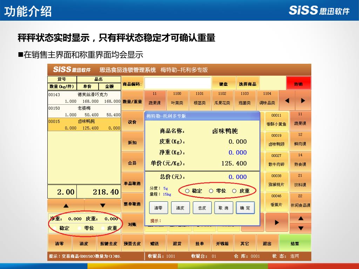Click bottom-left 清零 button
The width and height of the screenshot is (359, 269).
point(60,243)
